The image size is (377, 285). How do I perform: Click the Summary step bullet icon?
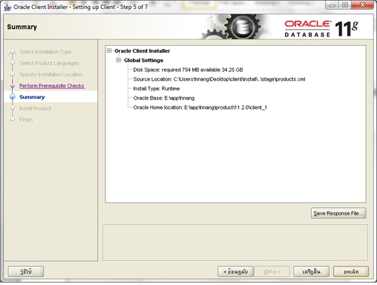point(13,97)
